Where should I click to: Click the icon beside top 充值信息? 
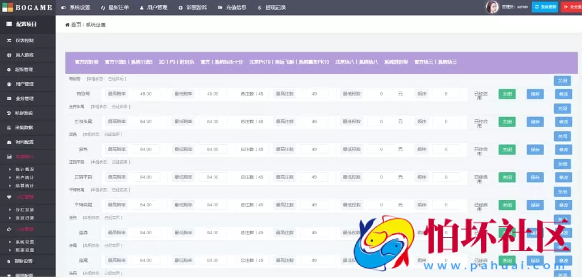pos(221,7)
